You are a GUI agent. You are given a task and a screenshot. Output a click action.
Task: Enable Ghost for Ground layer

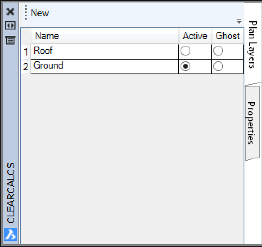218,66
